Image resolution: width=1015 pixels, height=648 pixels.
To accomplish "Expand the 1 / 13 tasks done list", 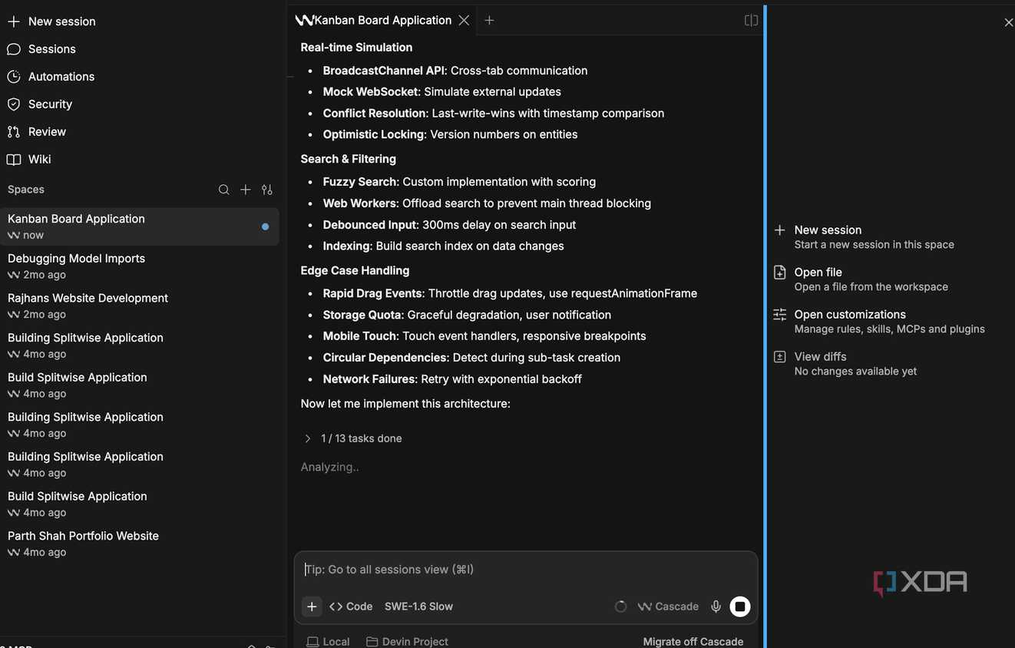I will (353, 438).
